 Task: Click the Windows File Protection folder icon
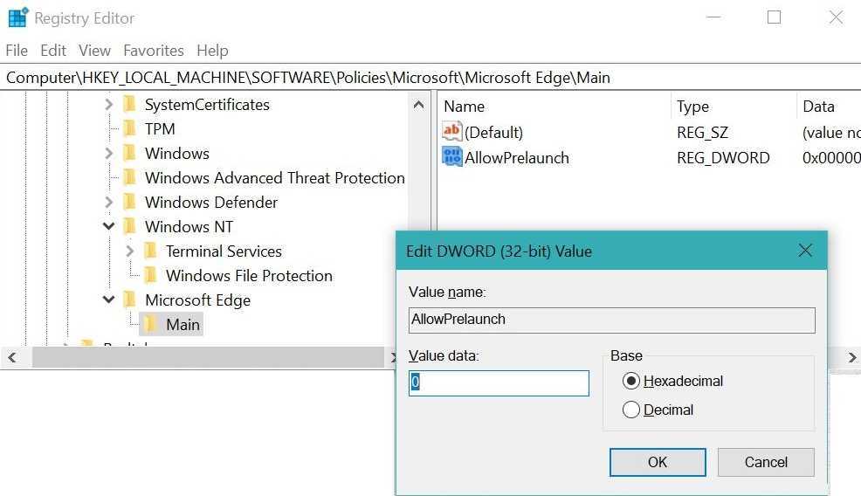pyautogui.click(x=150, y=275)
